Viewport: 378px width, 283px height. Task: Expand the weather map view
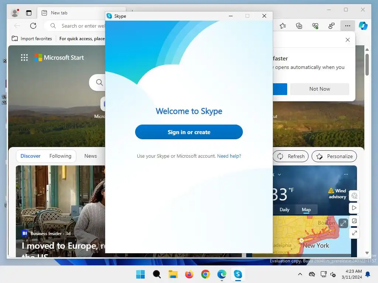coord(343,223)
